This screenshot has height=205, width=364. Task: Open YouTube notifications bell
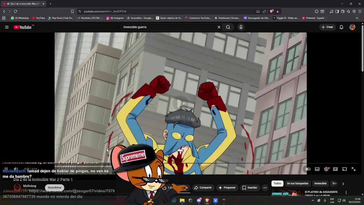342,27
